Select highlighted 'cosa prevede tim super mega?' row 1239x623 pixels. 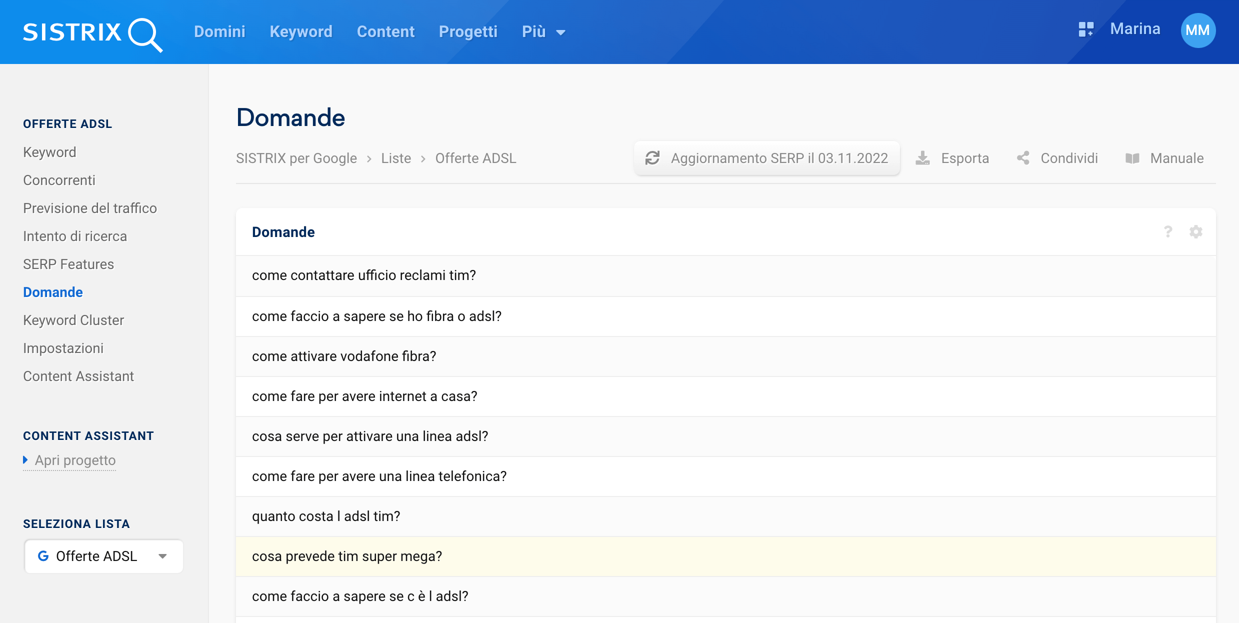[726, 556]
